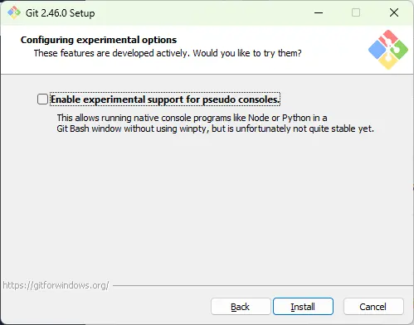Enable experimental support for pseudo consoles checkbox

click(x=42, y=99)
